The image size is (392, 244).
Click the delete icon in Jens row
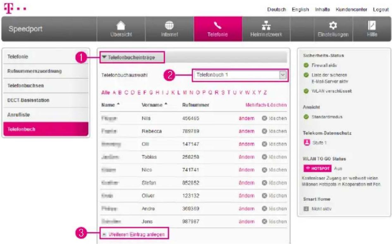point(264,222)
